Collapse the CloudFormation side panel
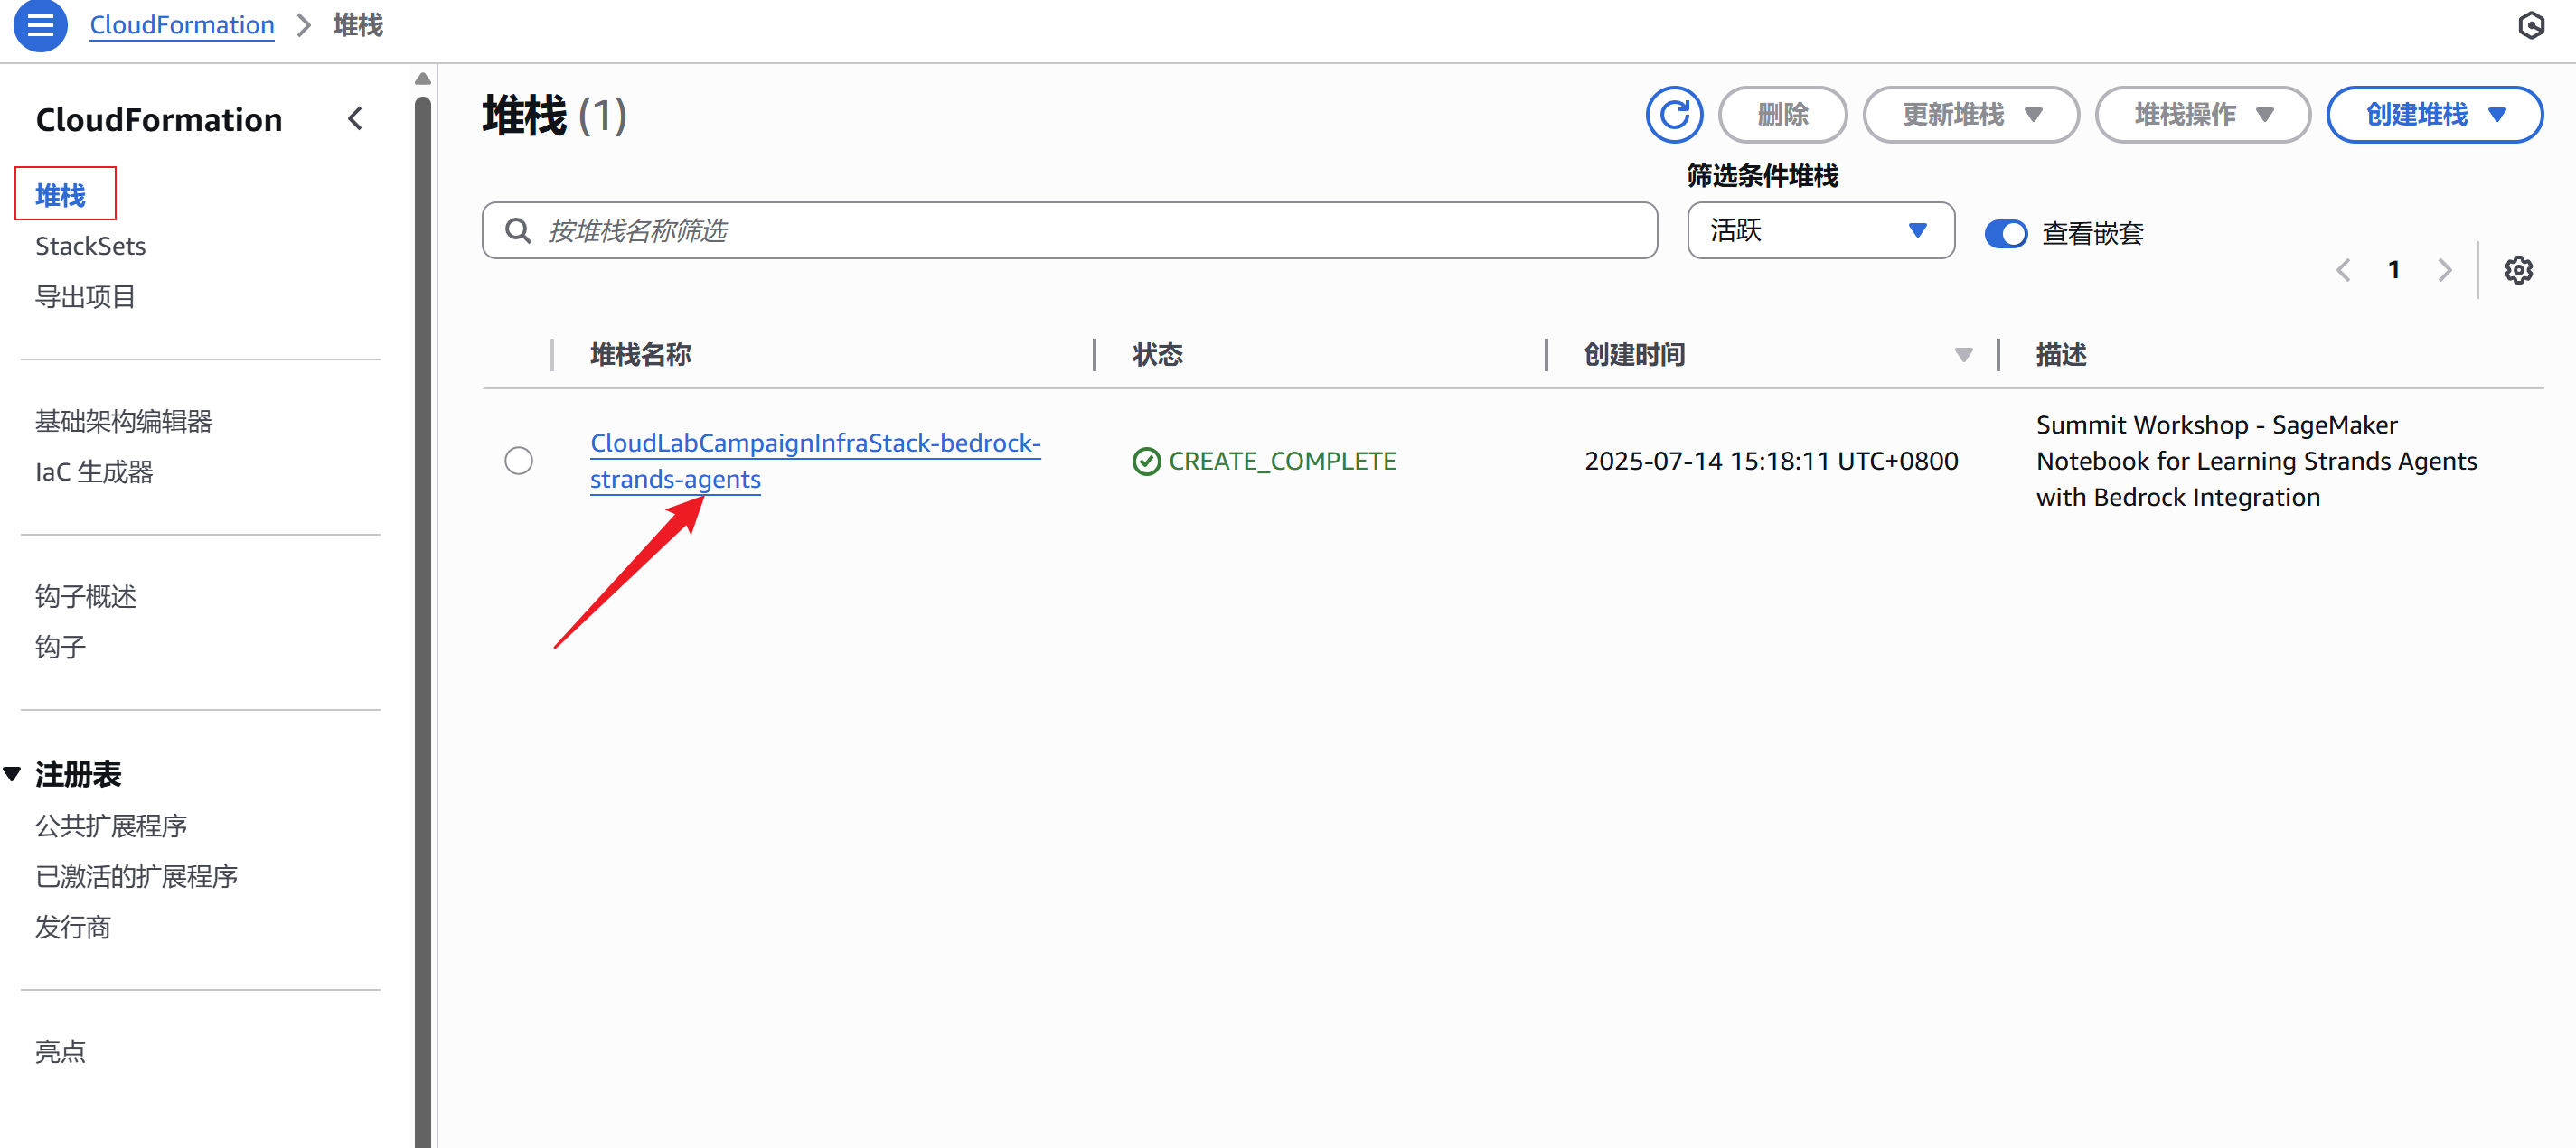This screenshot has height=1148, width=2576. [x=355, y=119]
